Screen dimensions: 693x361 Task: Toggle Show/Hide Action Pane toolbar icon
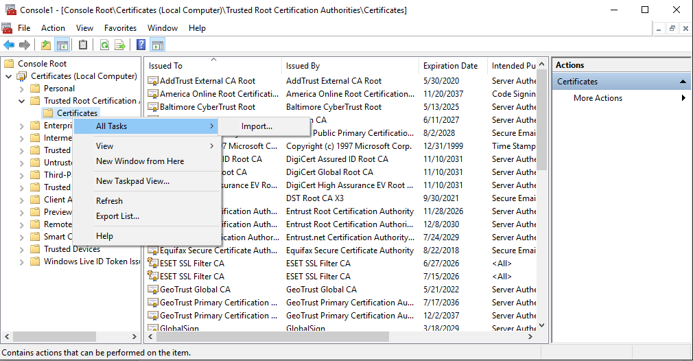click(158, 45)
